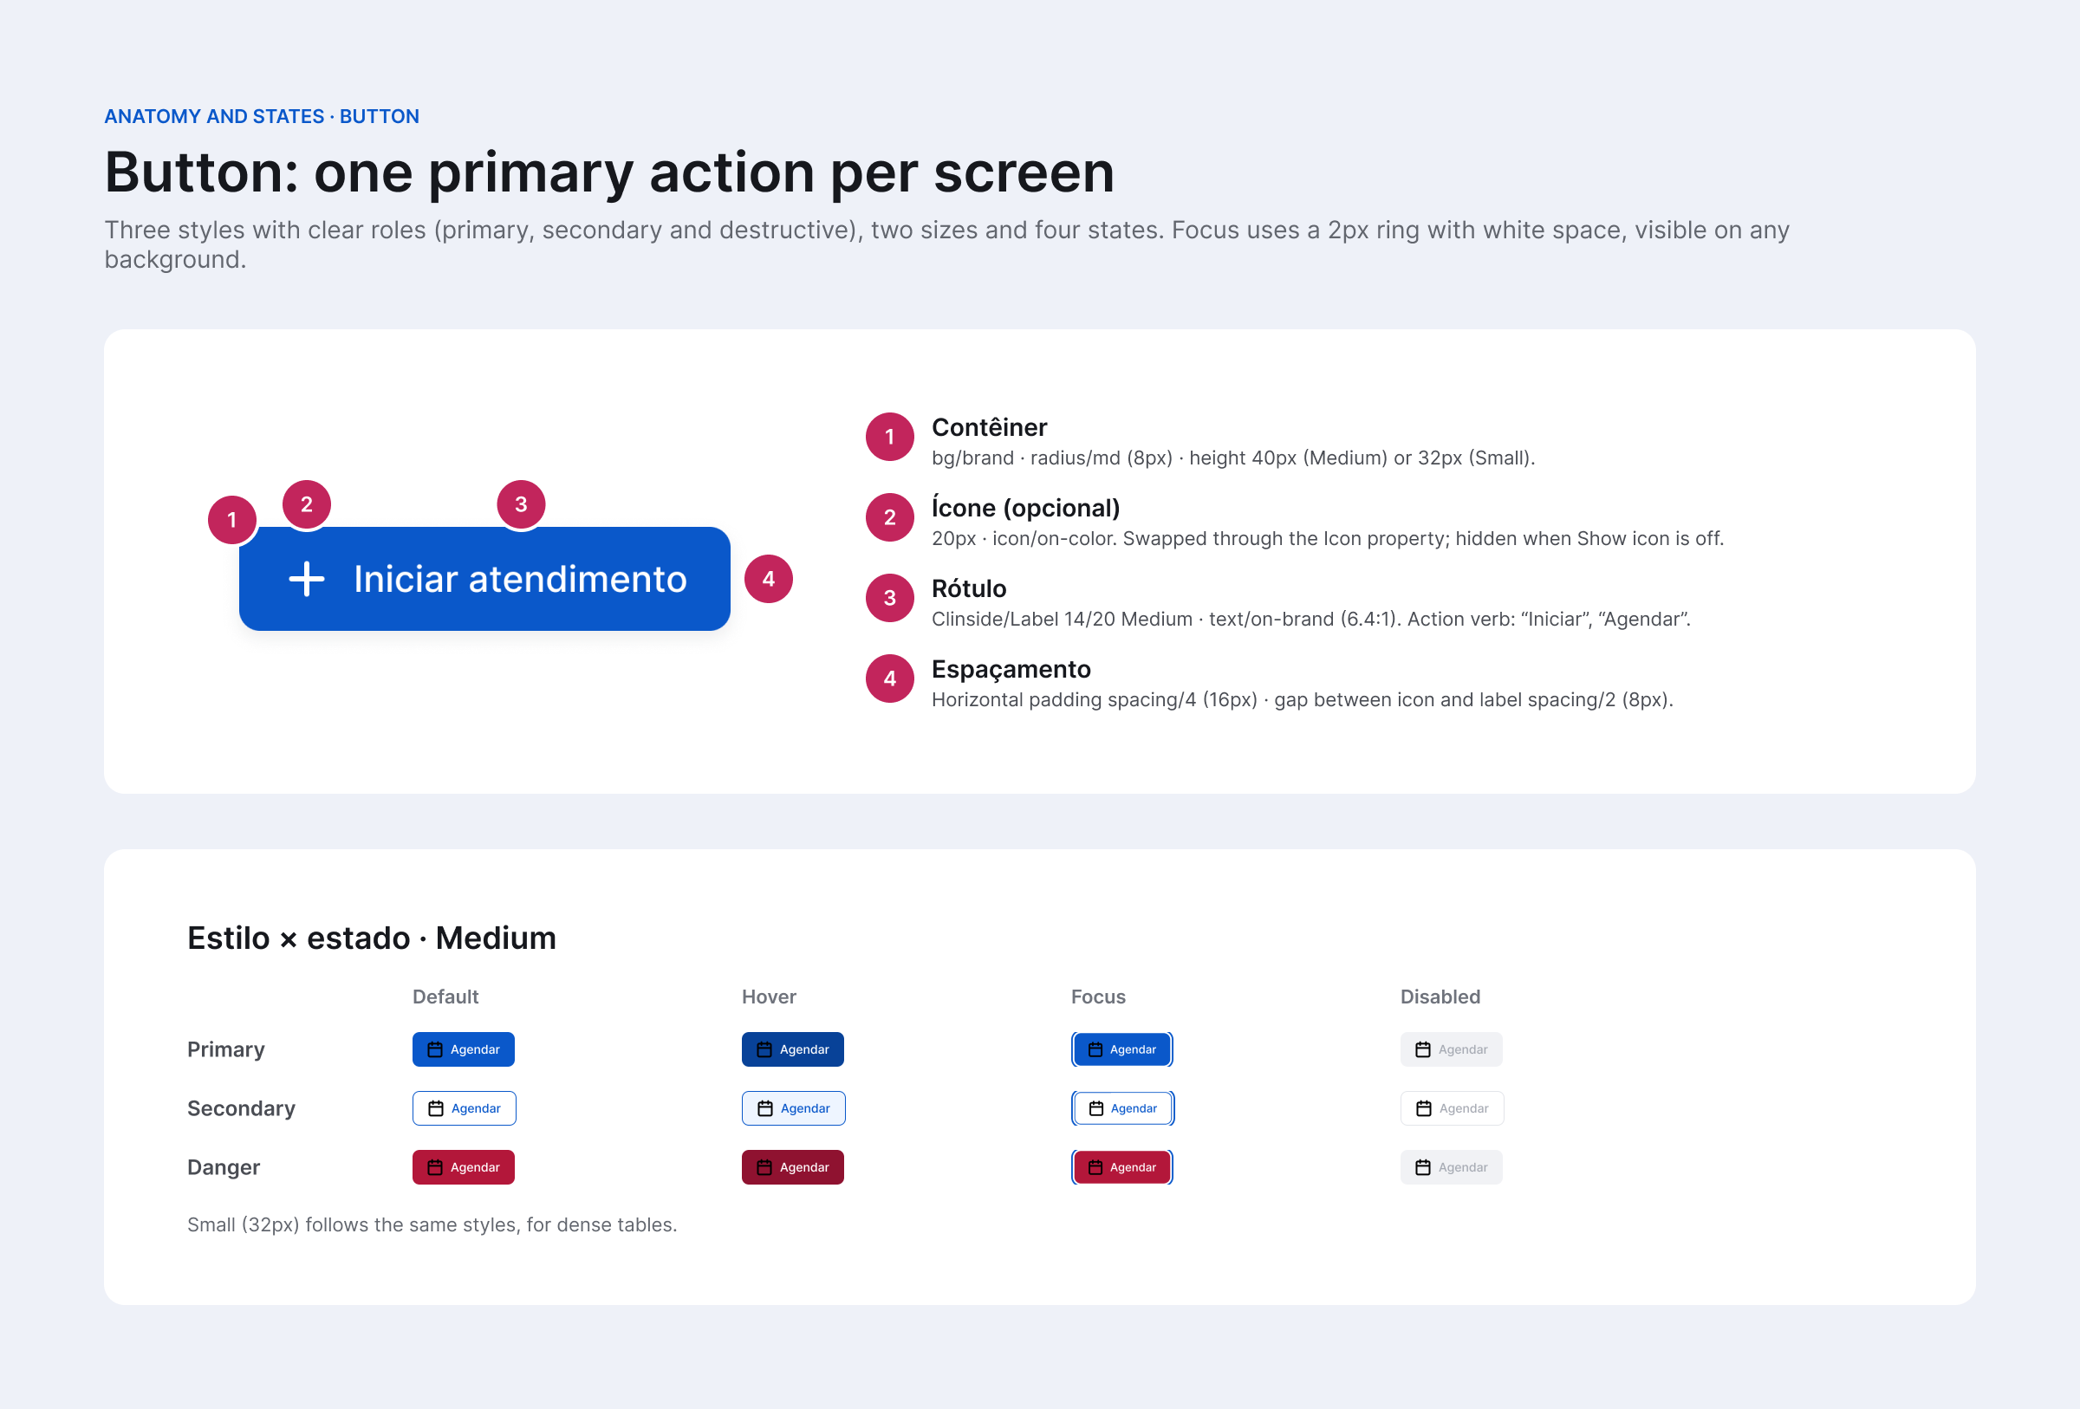Image resolution: width=2080 pixels, height=1409 pixels.
Task: Click the Horizontal padding spacing/4 description line
Action: click(x=1303, y=699)
